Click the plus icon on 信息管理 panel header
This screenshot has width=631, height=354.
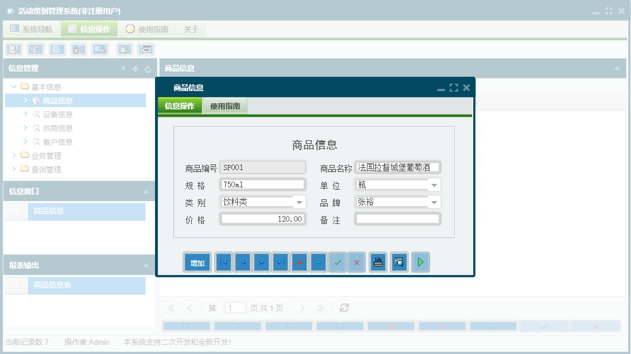134,68
